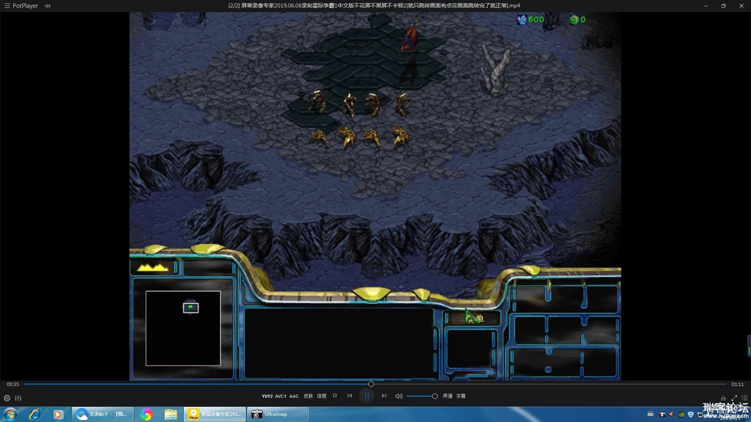
Task: Click the AVC1 video codec label
Action: point(280,396)
